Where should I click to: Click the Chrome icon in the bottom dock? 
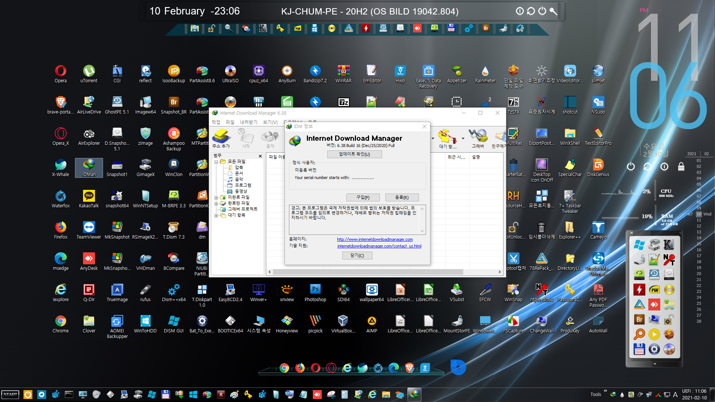point(284,368)
